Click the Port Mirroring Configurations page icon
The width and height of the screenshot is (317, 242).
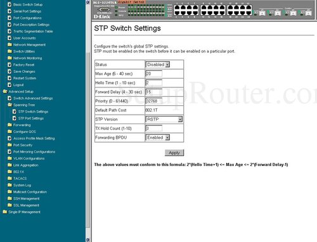click(10, 151)
